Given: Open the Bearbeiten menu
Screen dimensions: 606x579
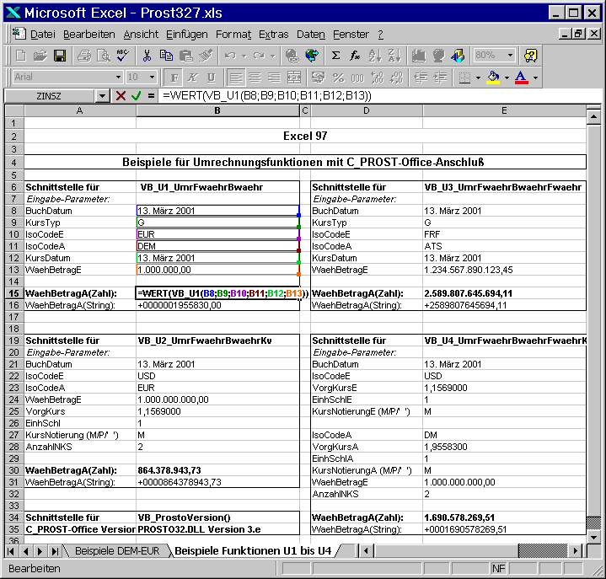Looking at the screenshot, I should (x=88, y=35).
